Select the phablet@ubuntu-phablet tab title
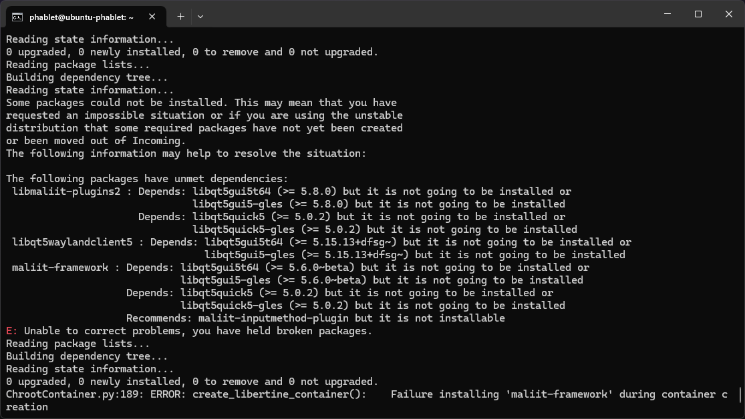The image size is (745, 419). pos(82,17)
